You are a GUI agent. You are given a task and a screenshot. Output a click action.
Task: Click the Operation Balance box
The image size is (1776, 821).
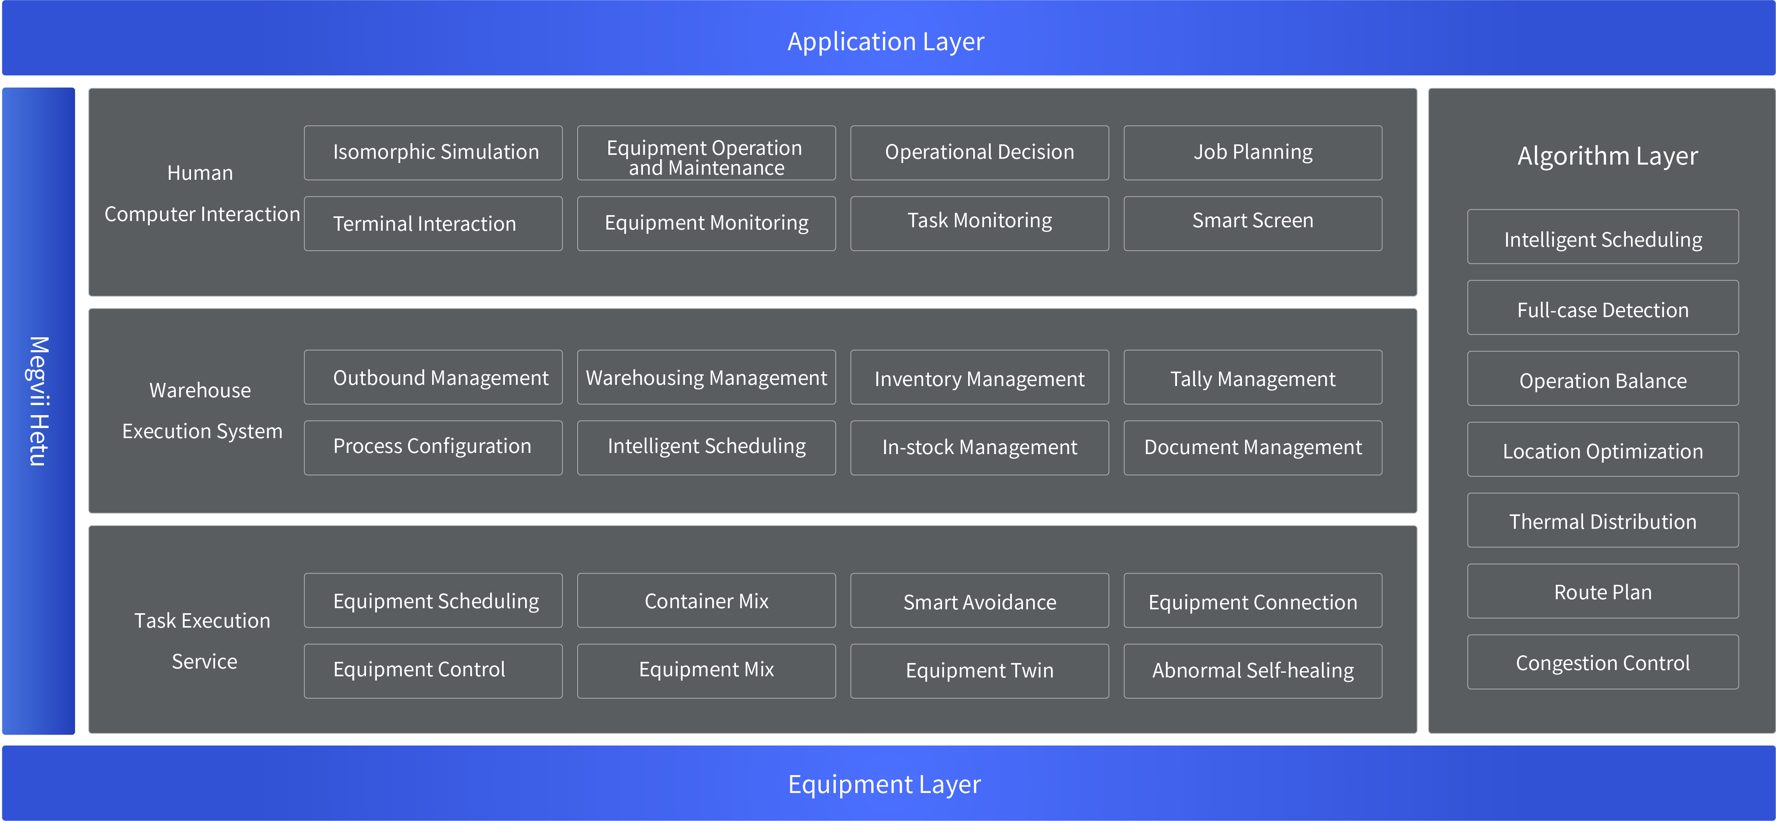pos(1603,378)
